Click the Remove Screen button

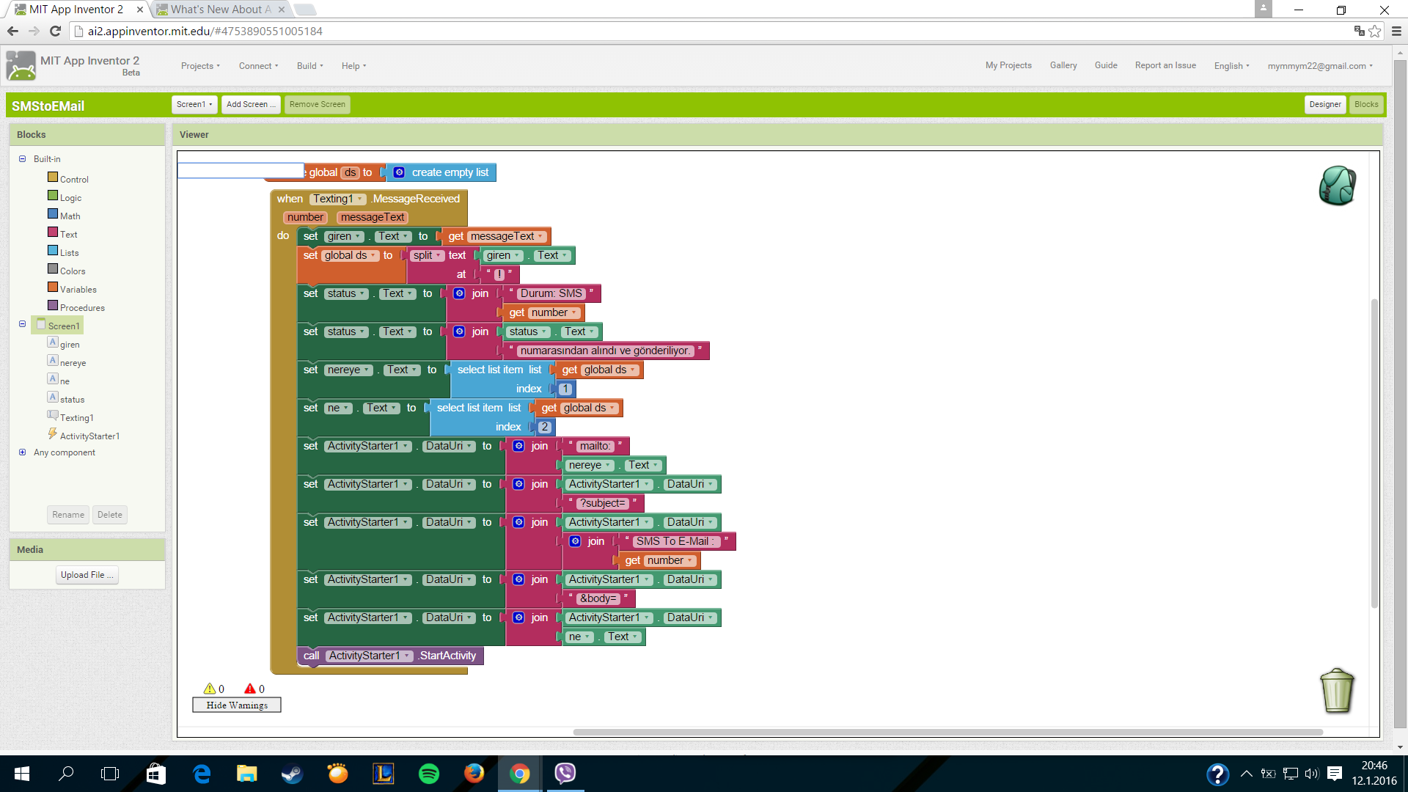[318, 104]
